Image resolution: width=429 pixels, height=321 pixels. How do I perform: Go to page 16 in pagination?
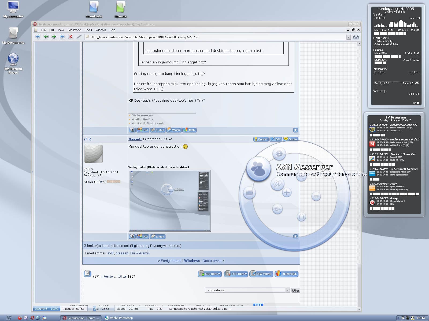(x=125, y=277)
